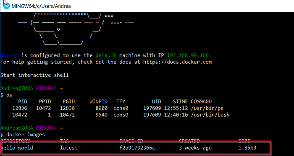Click the PPID value 1 in the bash row
This screenshot has height=156, width=294.
point(50,115)
